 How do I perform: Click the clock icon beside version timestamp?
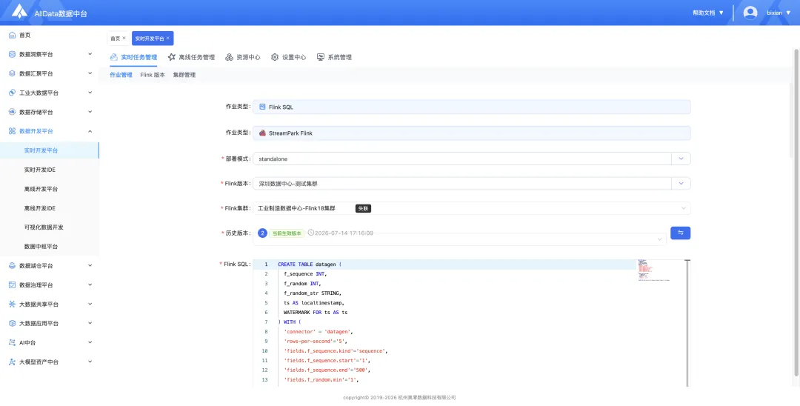[x=311, y=233]
